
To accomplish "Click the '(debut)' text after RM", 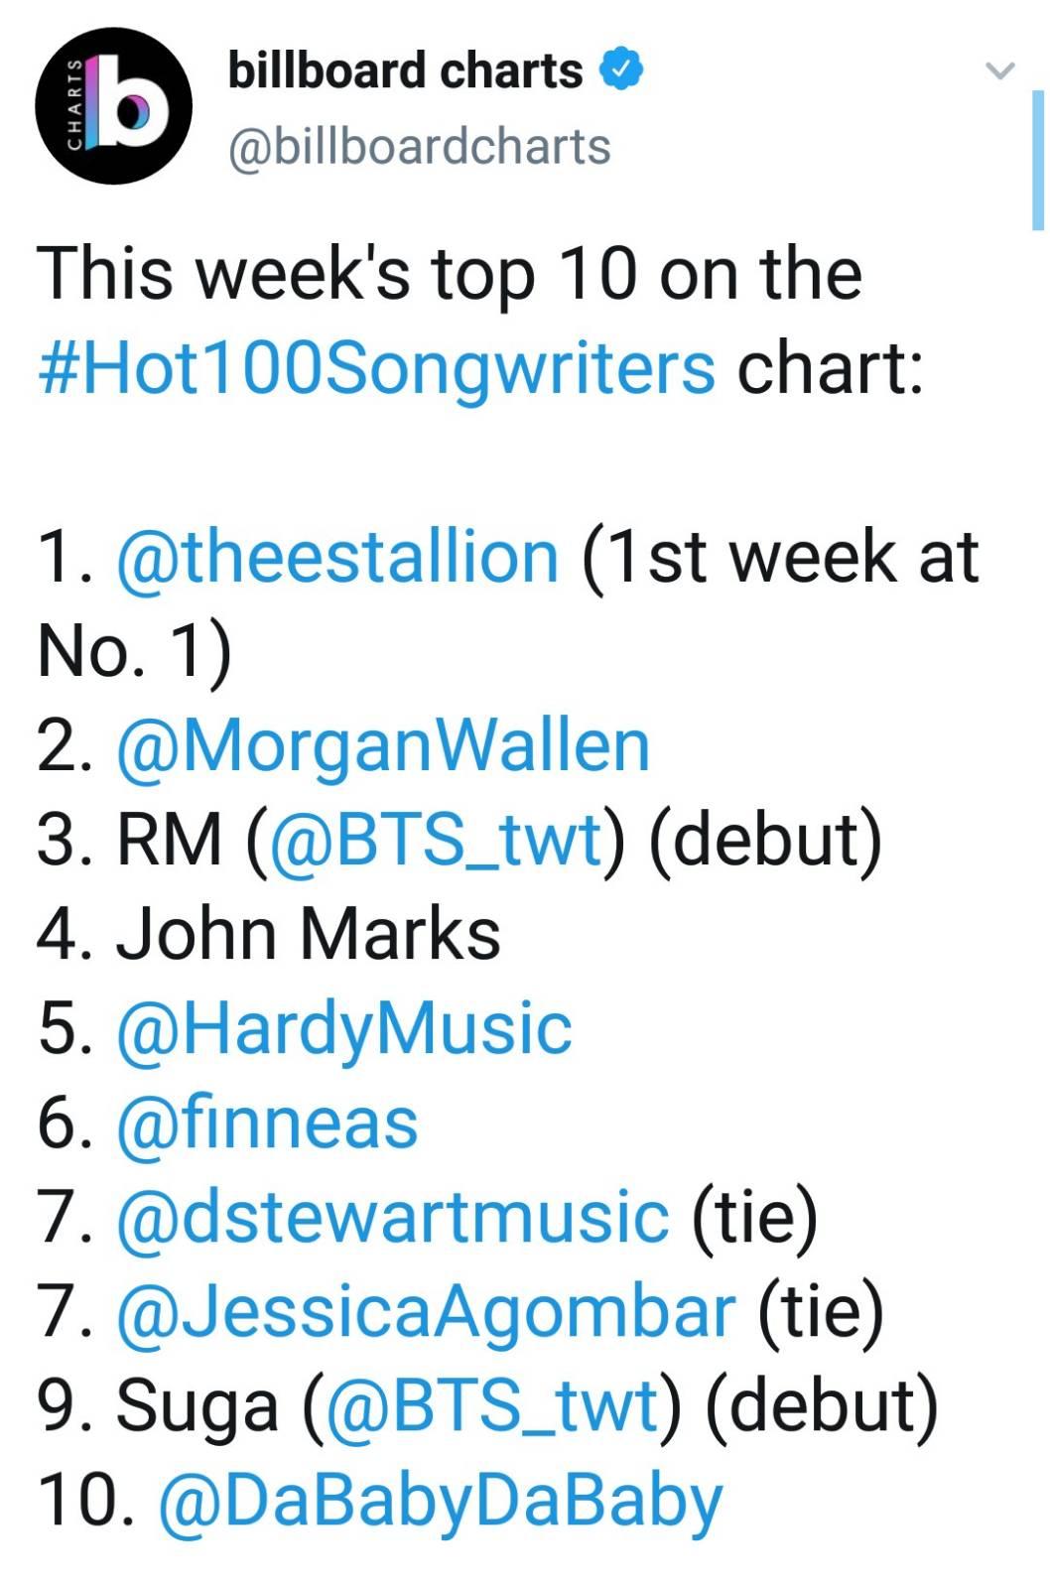I will click(x=766, y=841).
